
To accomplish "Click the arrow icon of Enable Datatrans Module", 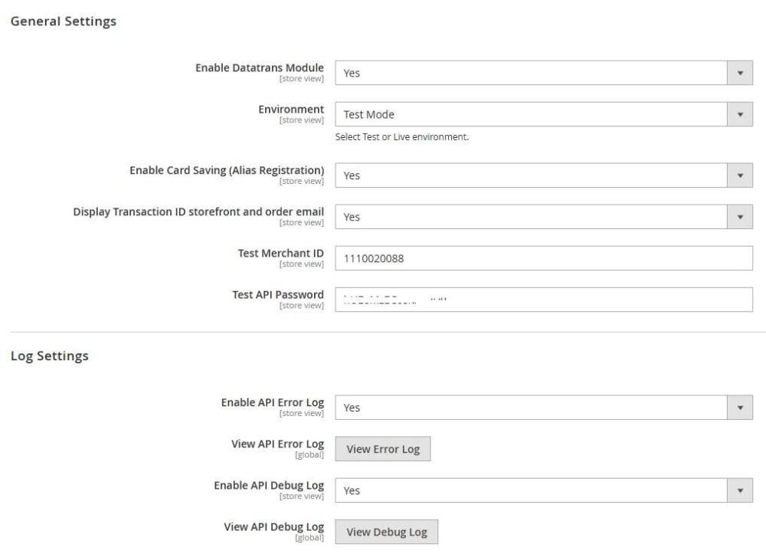I will tap(739, 73).
